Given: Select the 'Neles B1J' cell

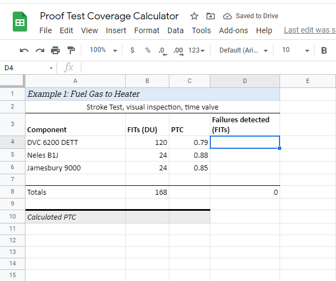Looking at the screenshot, I should (x=75, y=155).
